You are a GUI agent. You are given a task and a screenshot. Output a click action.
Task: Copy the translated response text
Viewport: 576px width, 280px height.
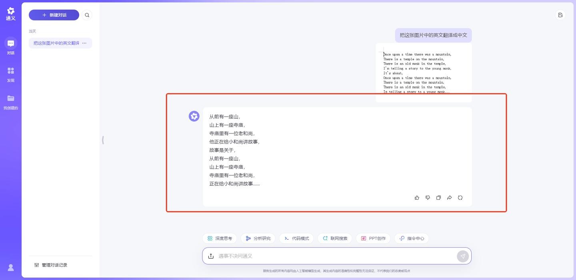[x=438, y=198]
